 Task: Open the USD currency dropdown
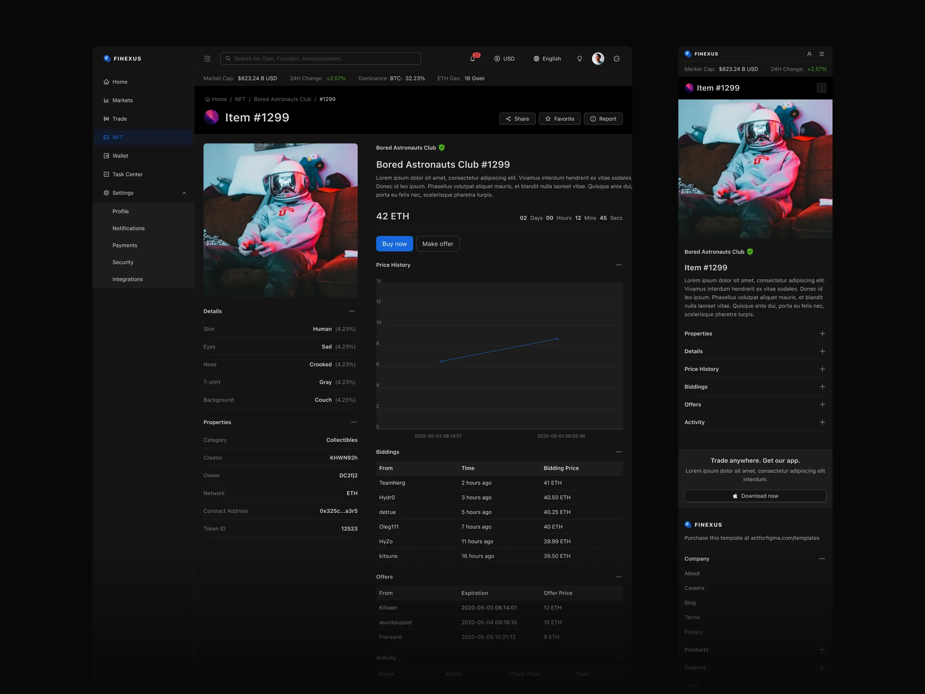point(505,58)
